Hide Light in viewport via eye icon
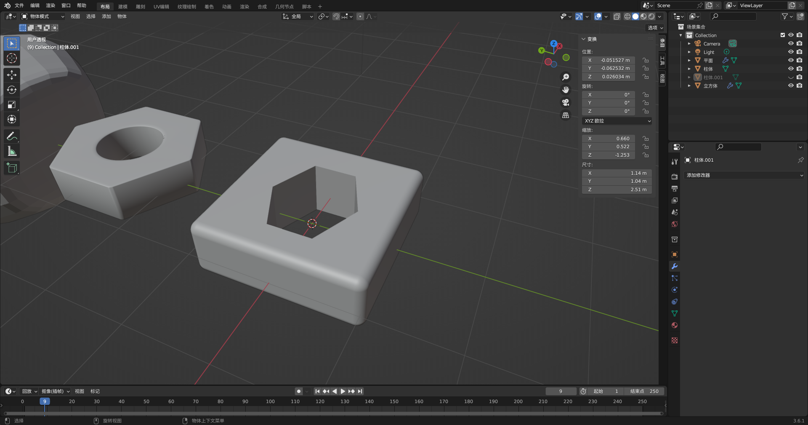Screen dimensions: 808x425 pos(791,52)
